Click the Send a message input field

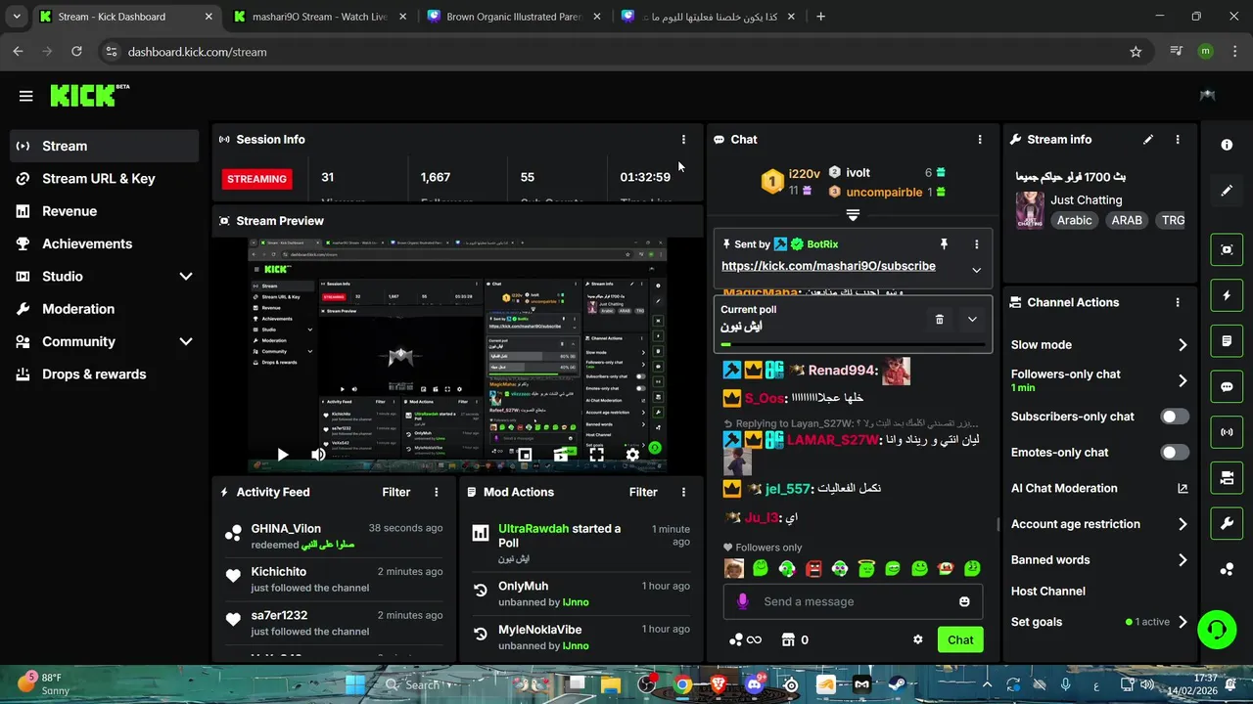click(x=853, y=601)
